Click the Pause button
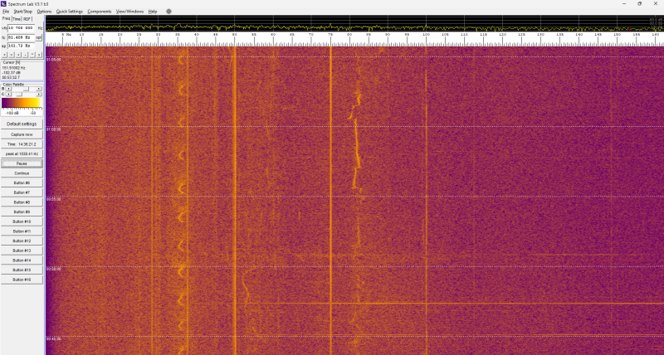Screen dimensions: 664x355 click(x=22, y=163)
